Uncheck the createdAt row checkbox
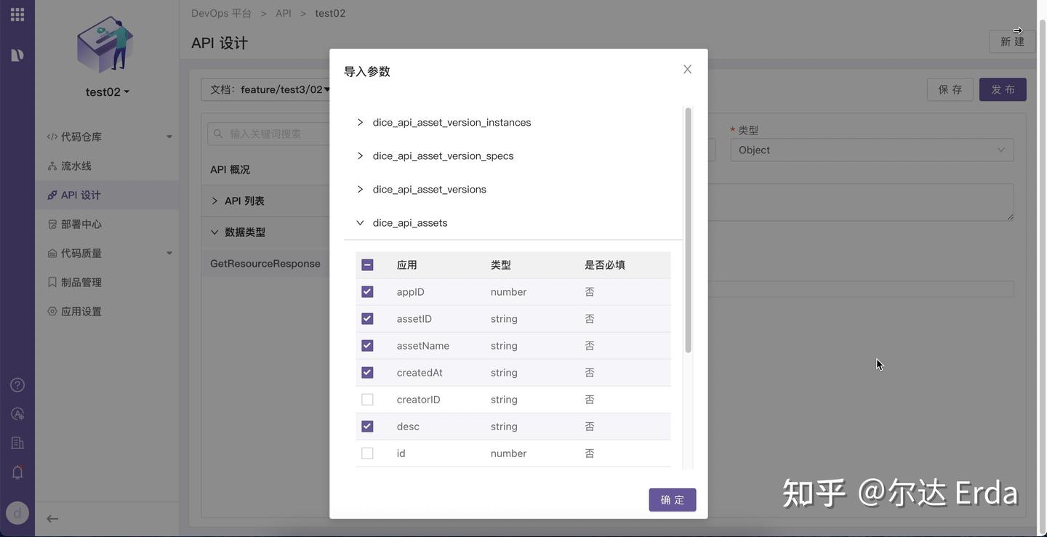This screenshot has height=537, width=1047. (367, 373)
